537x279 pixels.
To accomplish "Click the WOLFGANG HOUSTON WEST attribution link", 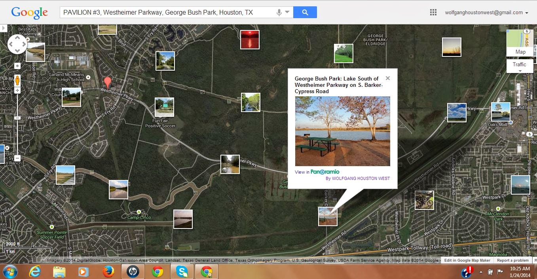I will coord(358,178).
